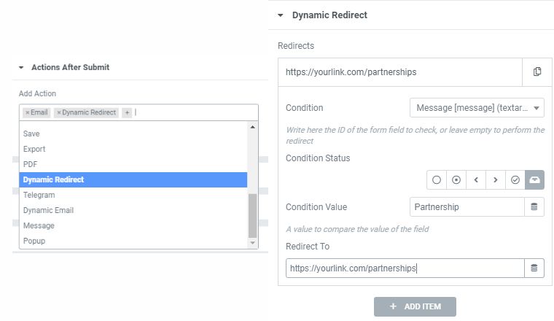Click the action list scrollbar thumb
Screen dimensions: 554x321
point(253,216)
